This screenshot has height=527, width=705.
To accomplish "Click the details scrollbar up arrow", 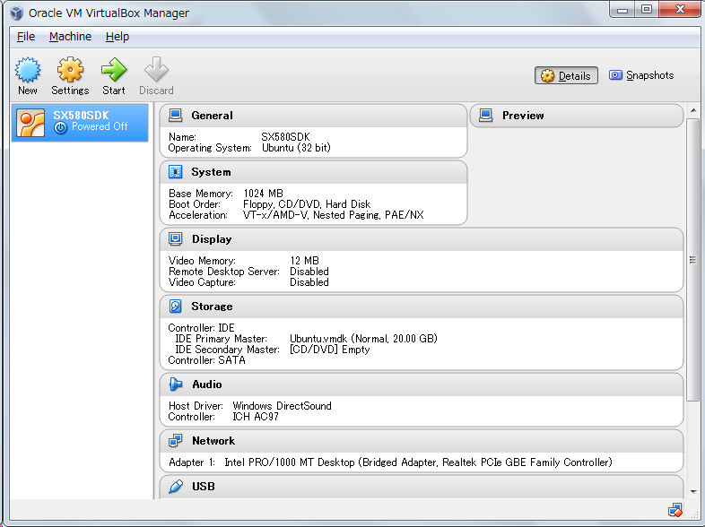I will coord(692,110).
